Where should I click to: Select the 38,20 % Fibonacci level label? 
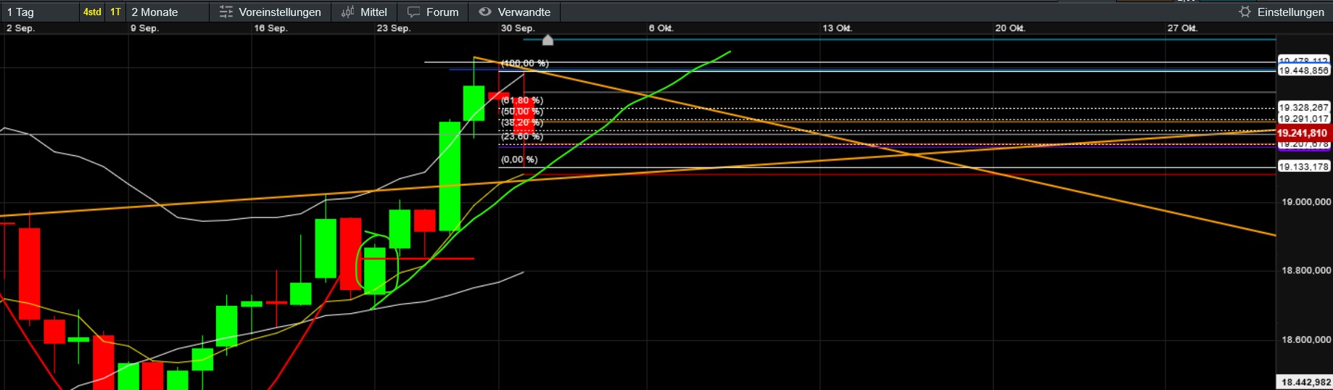[x=522, y=123]
